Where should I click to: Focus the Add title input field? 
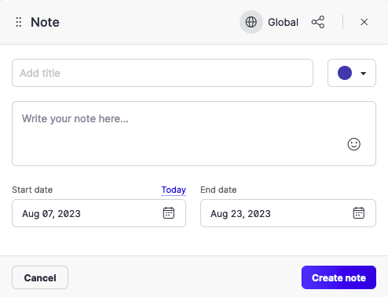pyautogui.click(x=163, y=73)
